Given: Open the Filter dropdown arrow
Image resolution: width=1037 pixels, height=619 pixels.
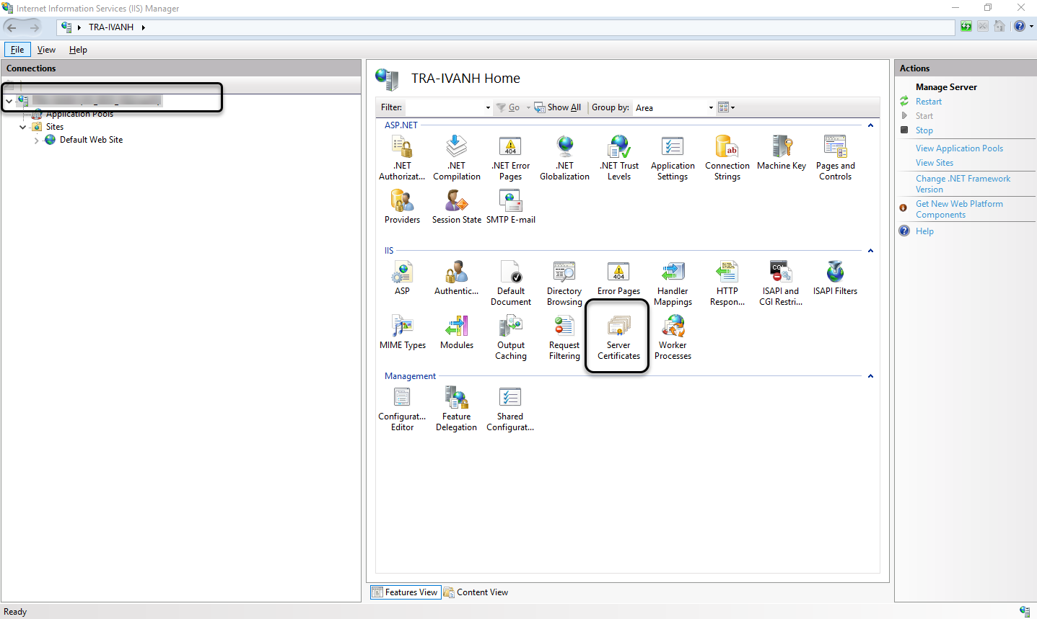Looking at the screenshot, I should point(488,108).
